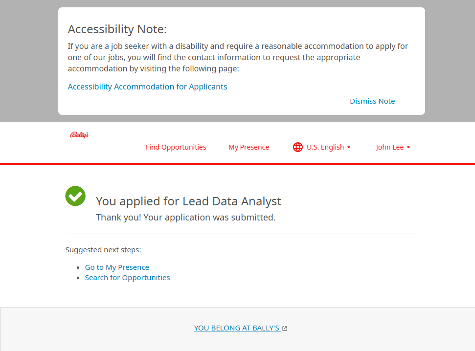Click the caret arrow next to U.S. English
Screen dimensions: 475x351
point(349,148)
